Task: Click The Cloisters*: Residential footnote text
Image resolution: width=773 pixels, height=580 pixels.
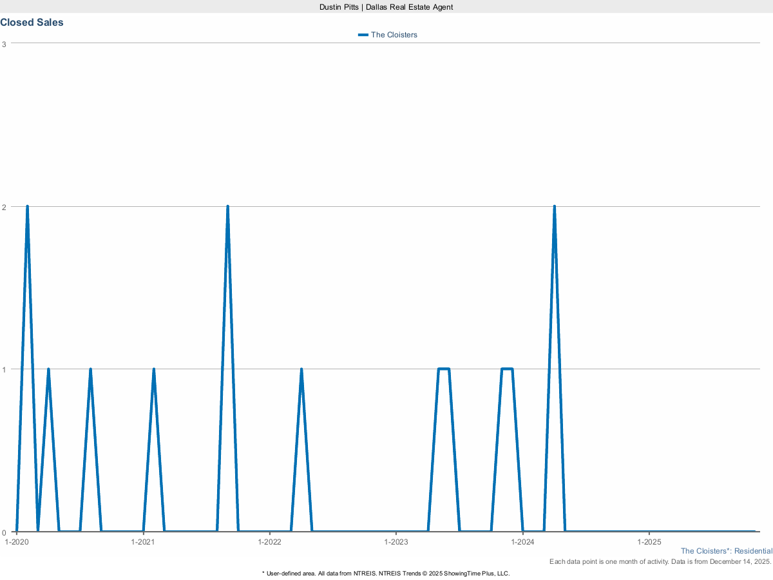Action: 726,551
